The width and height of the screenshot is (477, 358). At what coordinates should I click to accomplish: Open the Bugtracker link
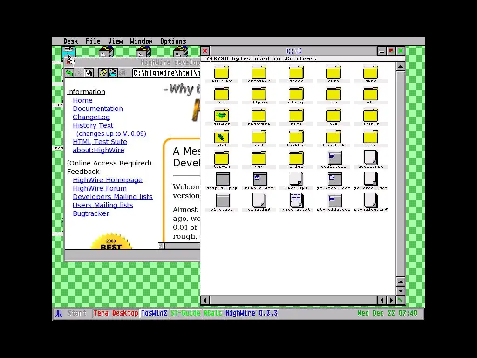point(91,213)
